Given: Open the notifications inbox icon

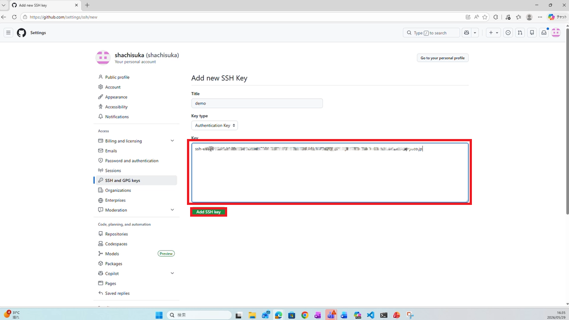Looking at the screenshot, I should (544, 32).
